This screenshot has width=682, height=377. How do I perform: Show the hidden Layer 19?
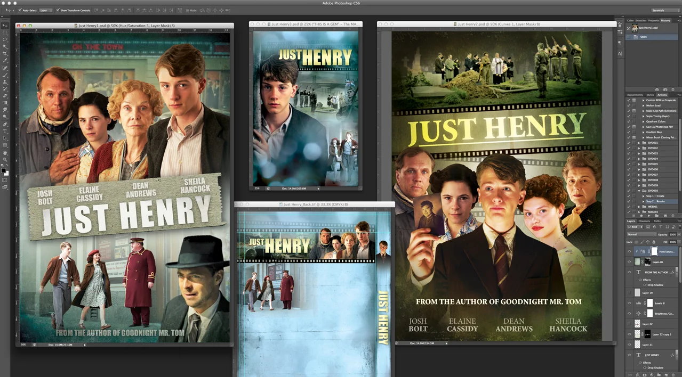tap(629, 292)
